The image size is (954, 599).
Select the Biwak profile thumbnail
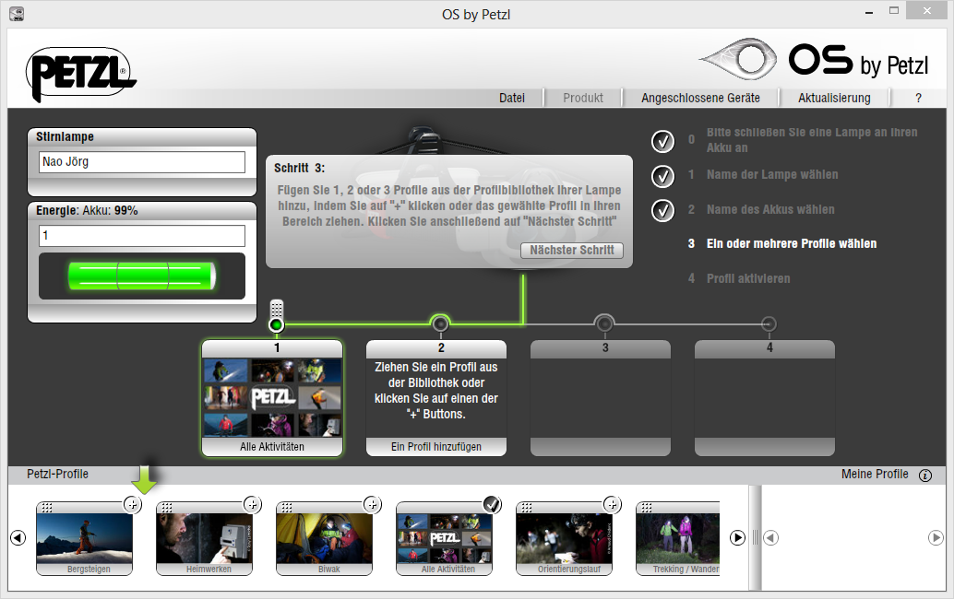click(324, 538)
